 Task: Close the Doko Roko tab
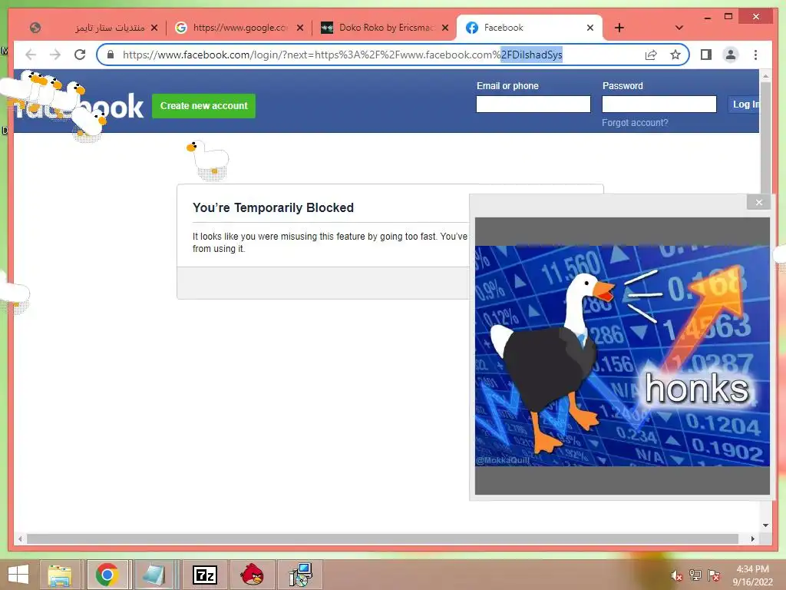(445, 28)
